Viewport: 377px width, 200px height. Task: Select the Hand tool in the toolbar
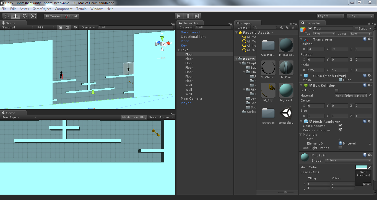click(7, 16)
